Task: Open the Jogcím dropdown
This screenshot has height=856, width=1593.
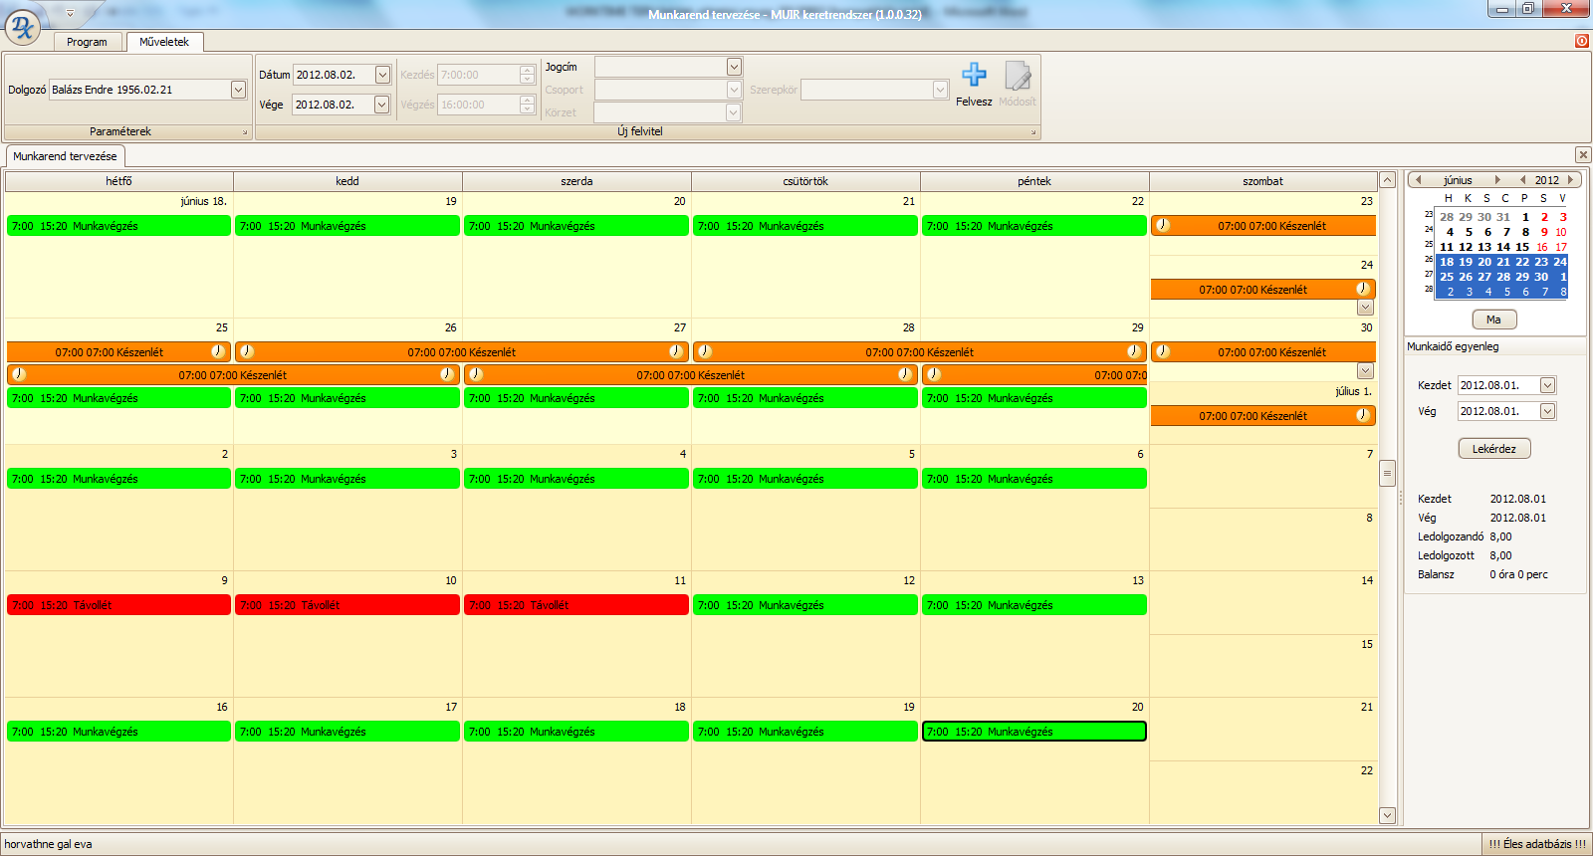Action: (x=734, y=67)
